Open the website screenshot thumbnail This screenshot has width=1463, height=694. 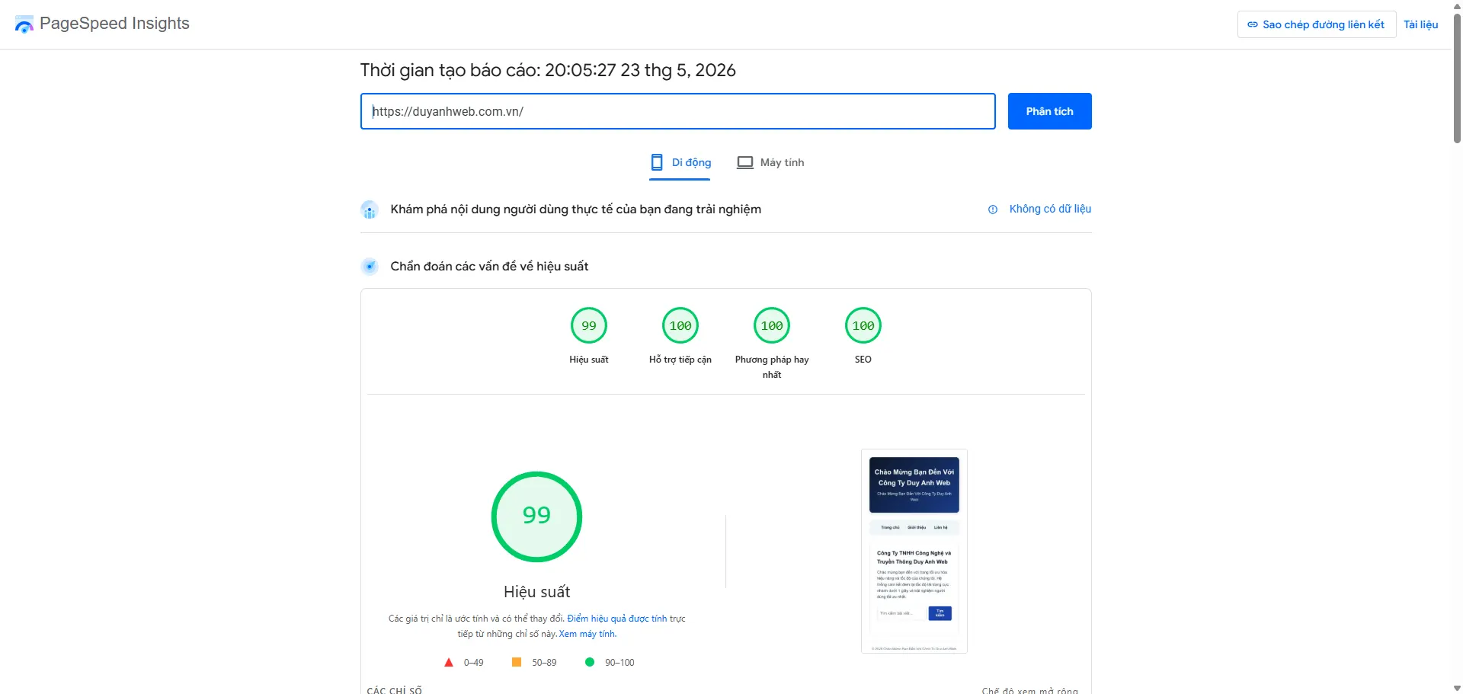914,551
